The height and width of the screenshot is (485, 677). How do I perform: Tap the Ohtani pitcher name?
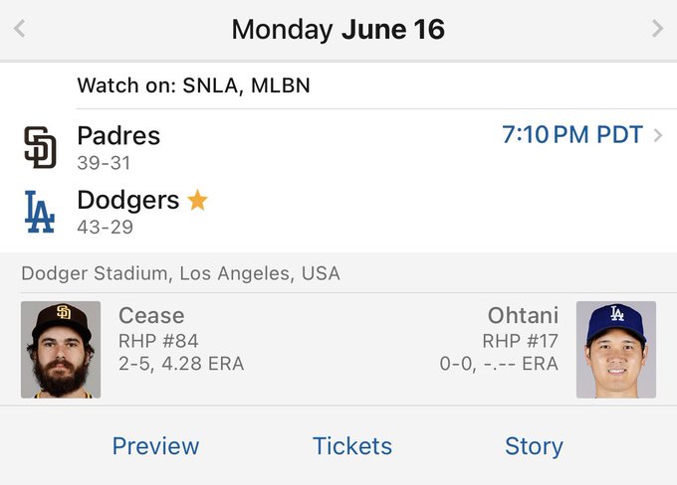click(523, 316)
